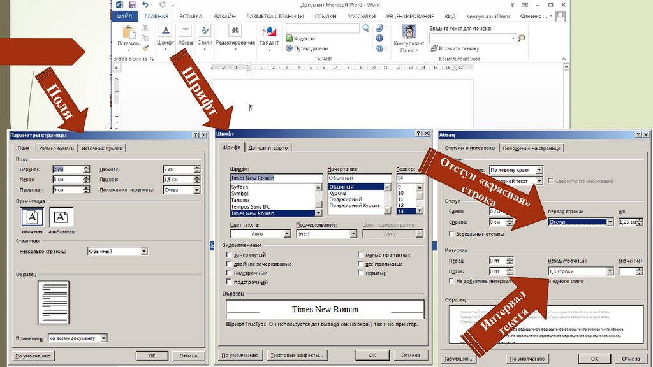The width and height of the screenshot is (653, 367).
Task: Click the КонсультантПлюс search magnifier icon
Action: 522,38
